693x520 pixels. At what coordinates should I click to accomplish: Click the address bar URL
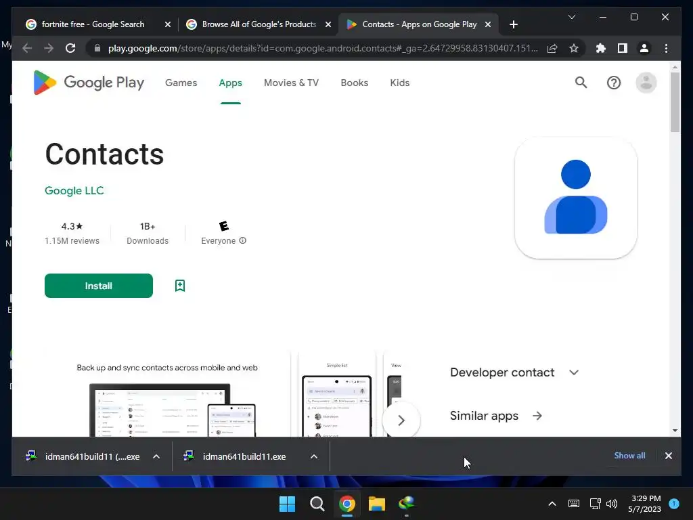point(323,48)
